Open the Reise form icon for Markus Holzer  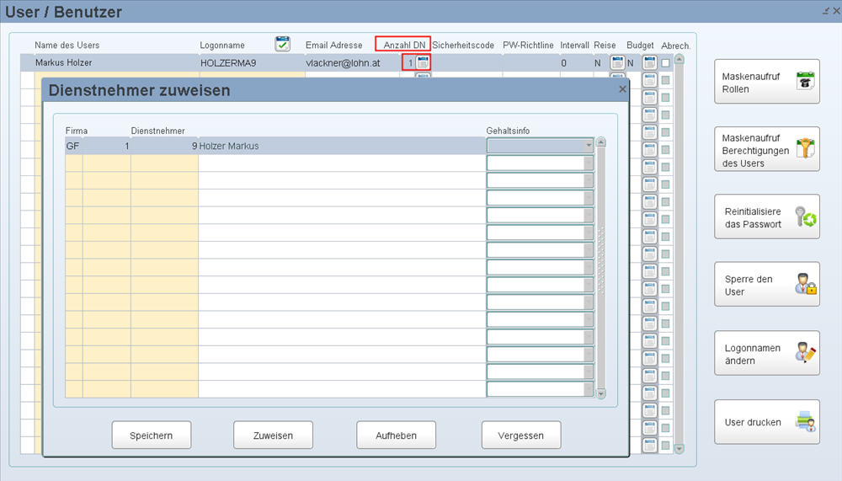point(616,62)
